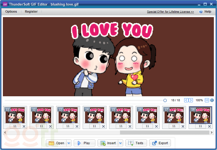Click the previous frame arrow button
Screen dimensions: 217x150
[x=186, y=100]
